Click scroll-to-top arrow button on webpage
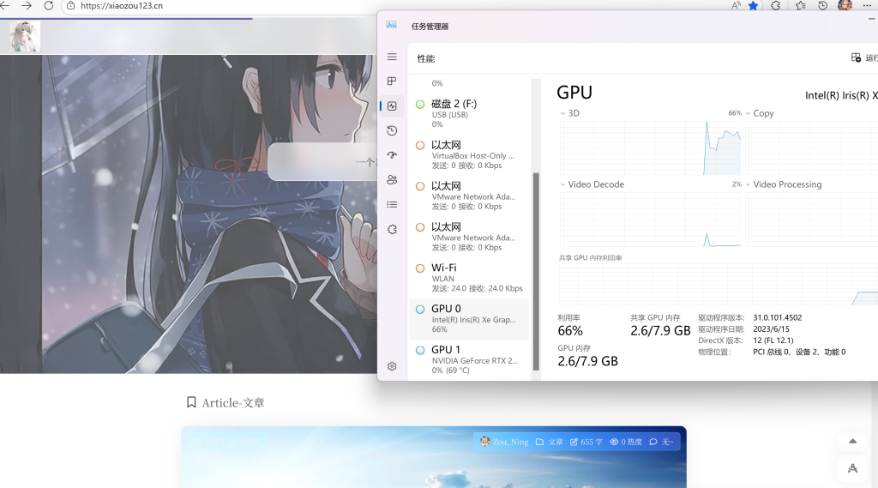The width and height of the screenshot is (878, 488). coord(852,441)
